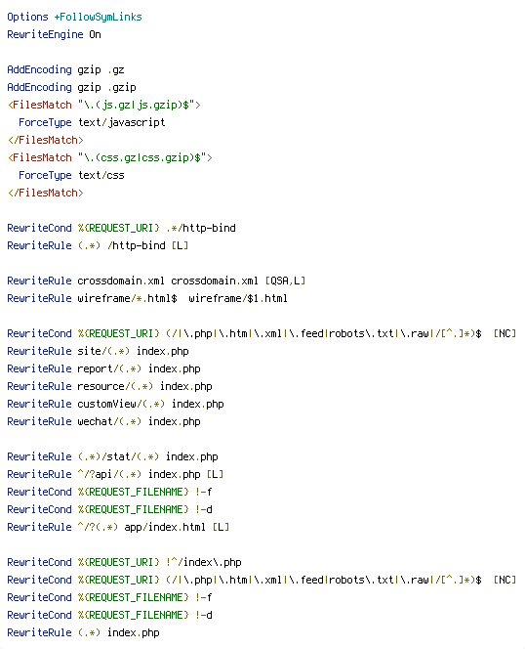
Task: Click the FilesMatch css.gz opening tag
Action: [x=110, y=157]
